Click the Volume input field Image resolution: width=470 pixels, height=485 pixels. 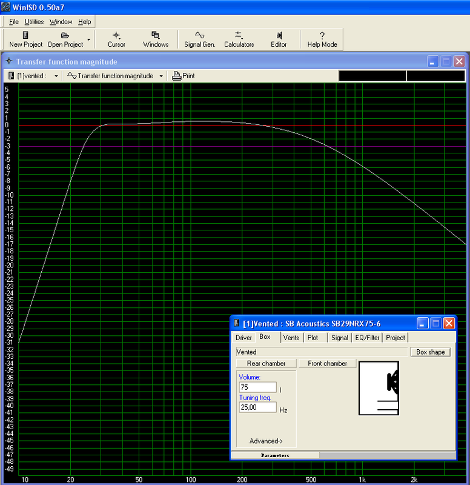[x=257, y=387]
